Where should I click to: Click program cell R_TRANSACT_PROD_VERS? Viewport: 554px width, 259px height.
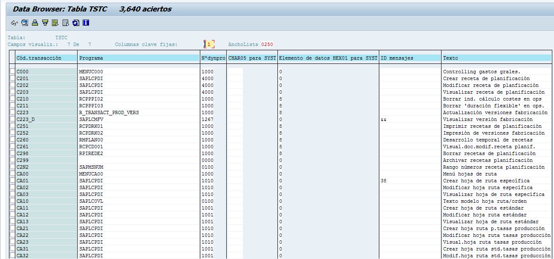109,112
